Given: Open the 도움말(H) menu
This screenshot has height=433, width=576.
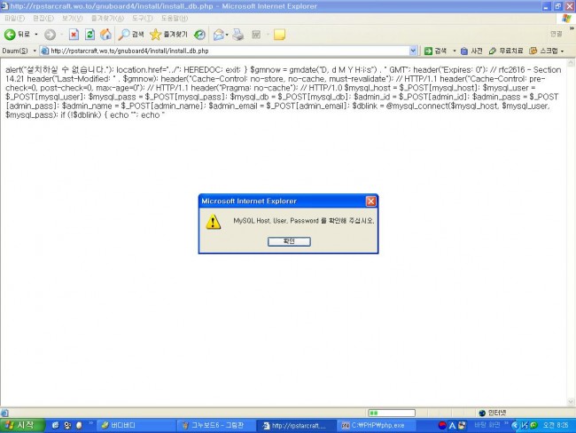Looking at the screenshot, I should (x=175, y=18).
